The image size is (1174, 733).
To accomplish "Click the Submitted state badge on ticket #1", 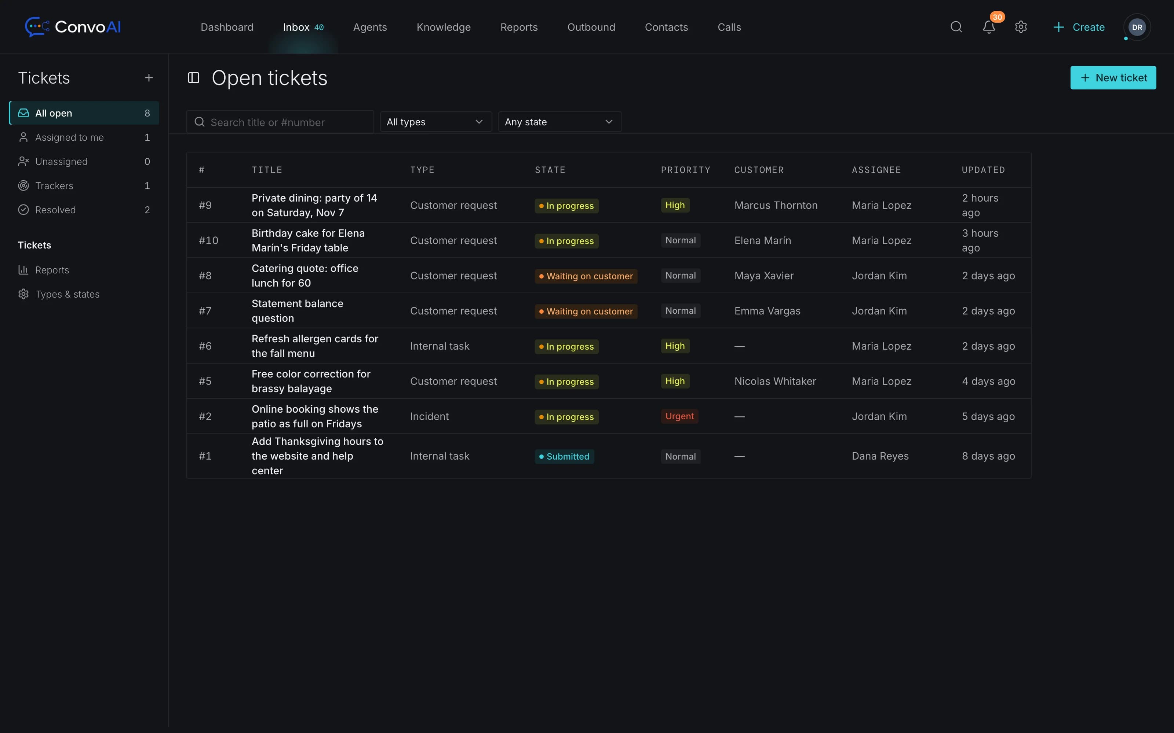I will click(564, 456).
